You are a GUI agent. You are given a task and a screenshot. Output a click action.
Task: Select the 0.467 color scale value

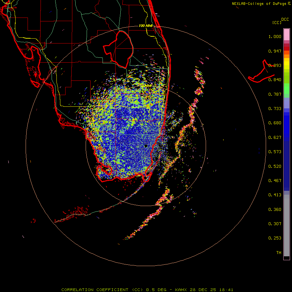coord(275,181)
